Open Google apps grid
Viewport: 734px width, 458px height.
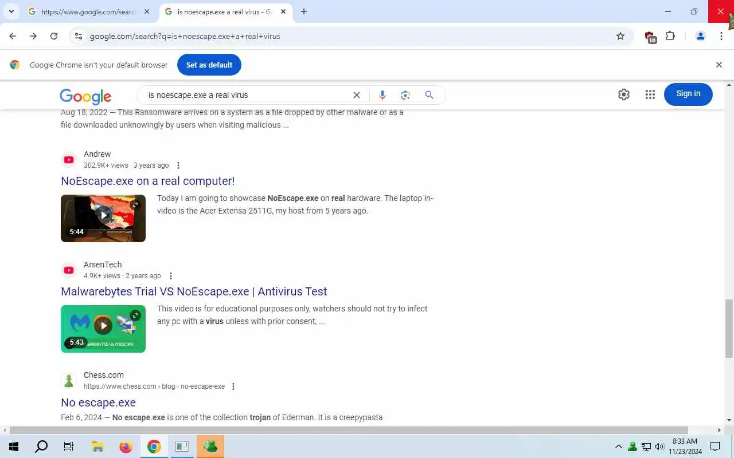coord(650,94)
